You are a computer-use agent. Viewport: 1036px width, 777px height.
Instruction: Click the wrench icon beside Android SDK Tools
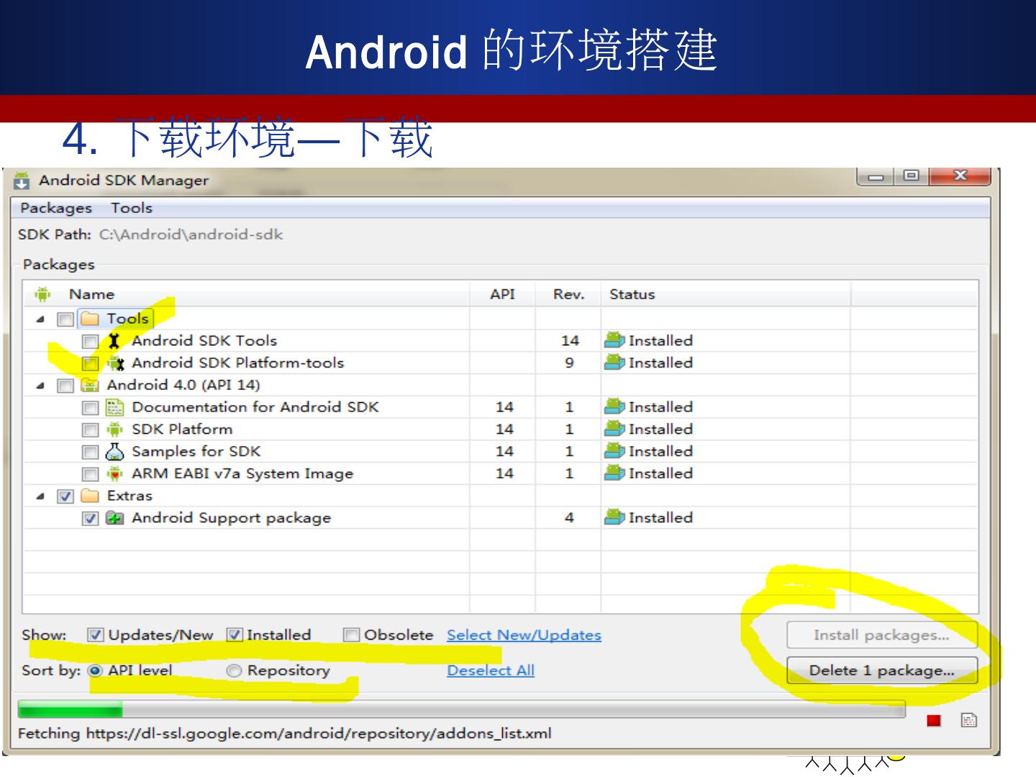coord(114,341)
